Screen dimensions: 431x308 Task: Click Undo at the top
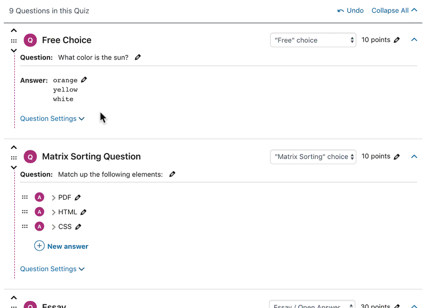point(350,11)
